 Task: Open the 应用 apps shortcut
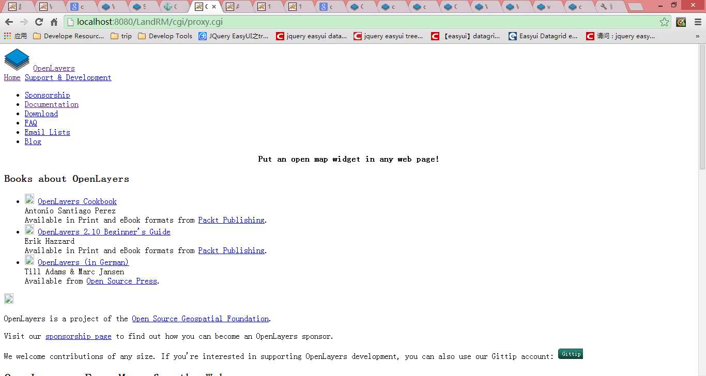(16, 36)
